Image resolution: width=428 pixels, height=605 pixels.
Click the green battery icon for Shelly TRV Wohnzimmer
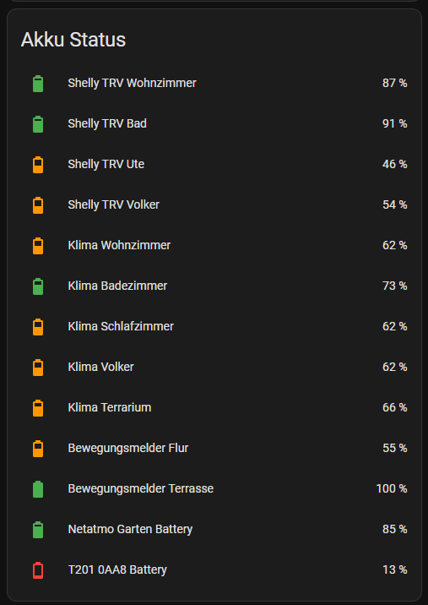pos(38,84)
